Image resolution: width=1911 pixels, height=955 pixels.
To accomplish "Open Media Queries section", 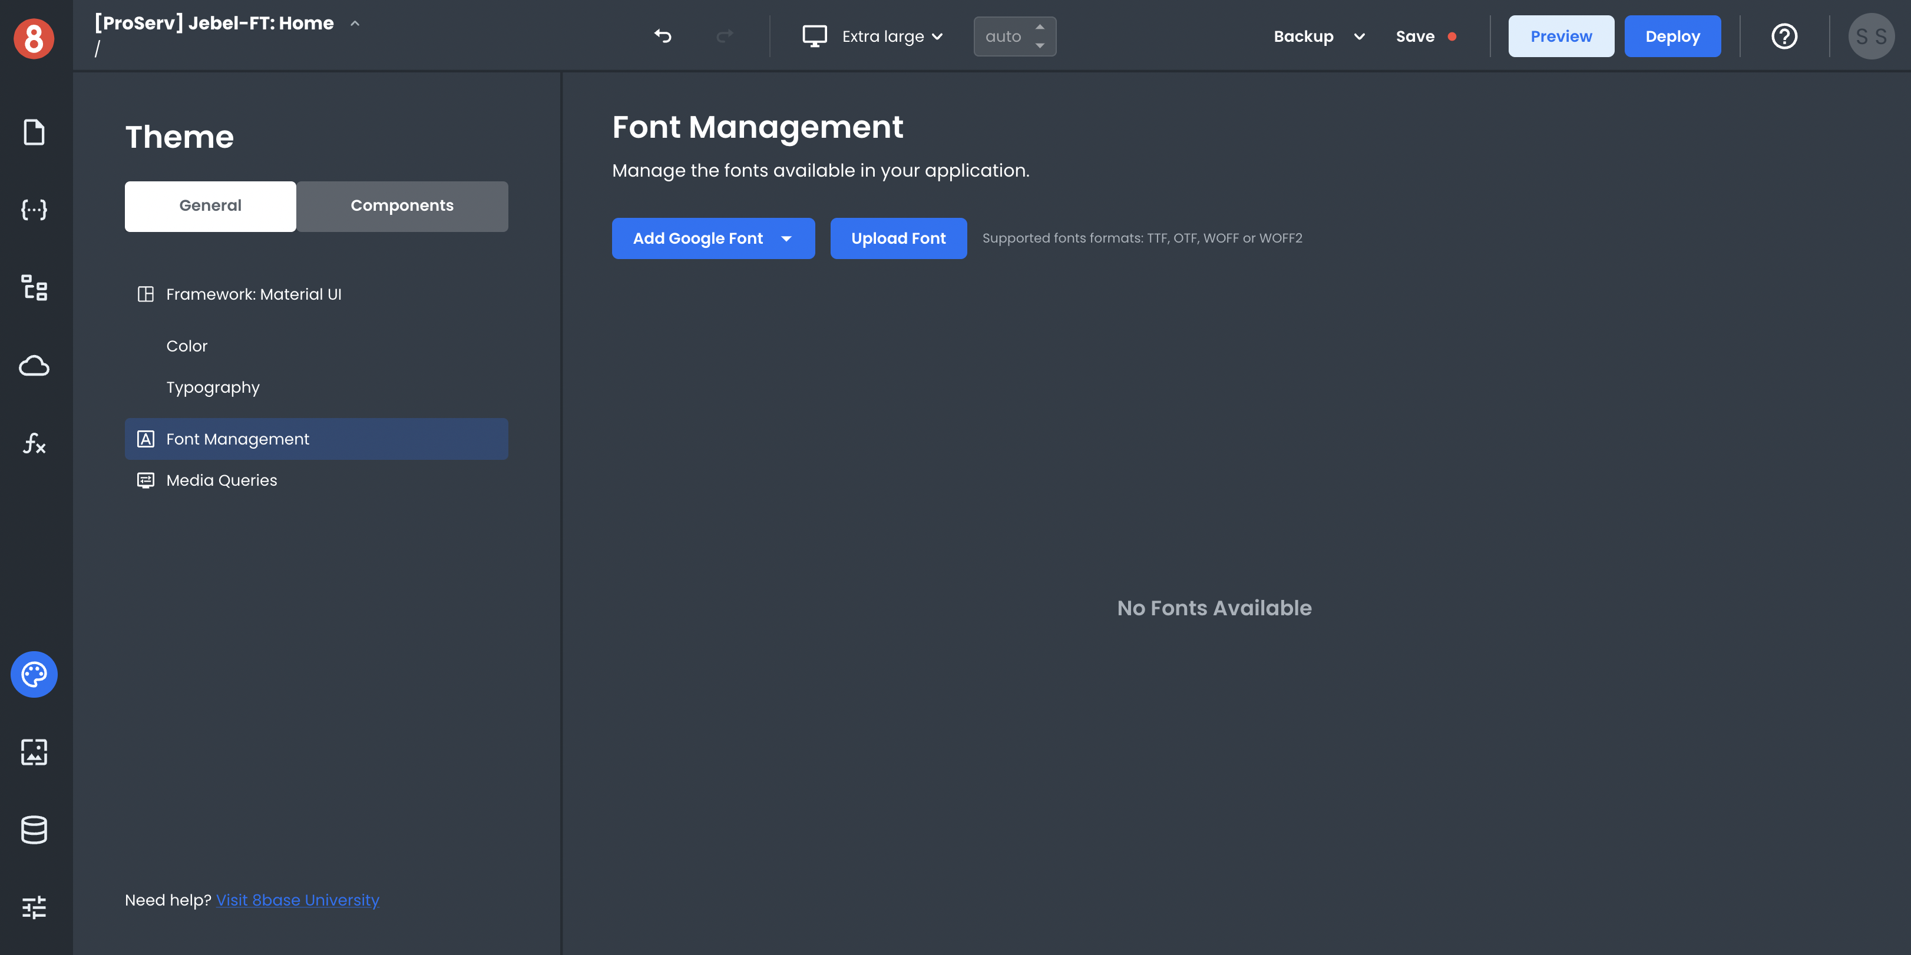I will pos(222,480).
